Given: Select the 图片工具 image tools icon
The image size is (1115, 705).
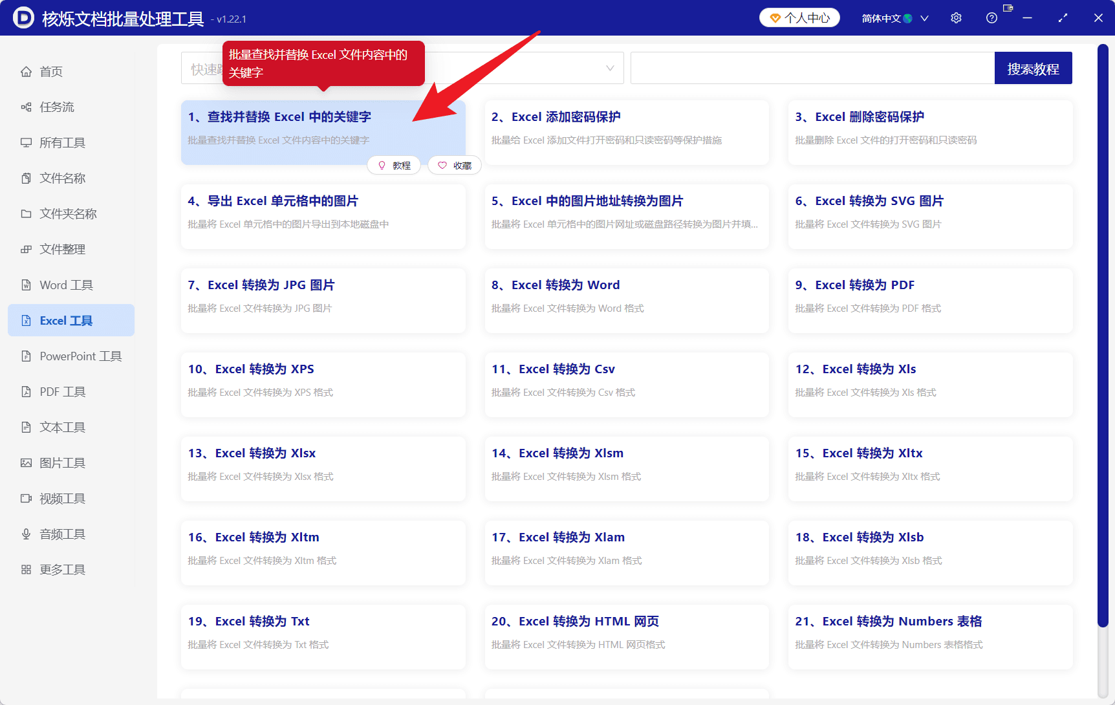Looking at the screenshot, I should 65,462.
